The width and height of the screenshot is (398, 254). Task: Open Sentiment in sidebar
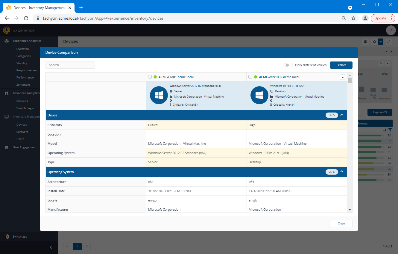tap(23, 85)
